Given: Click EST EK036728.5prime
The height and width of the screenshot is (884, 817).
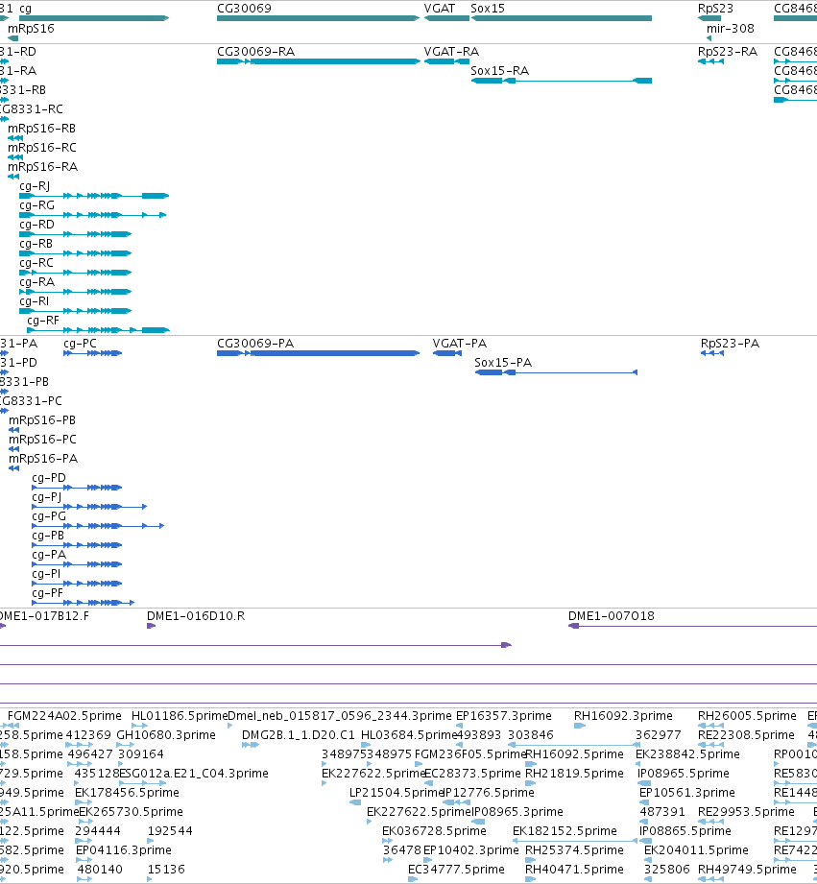Looking at the screenshot, I should [434, 830].
